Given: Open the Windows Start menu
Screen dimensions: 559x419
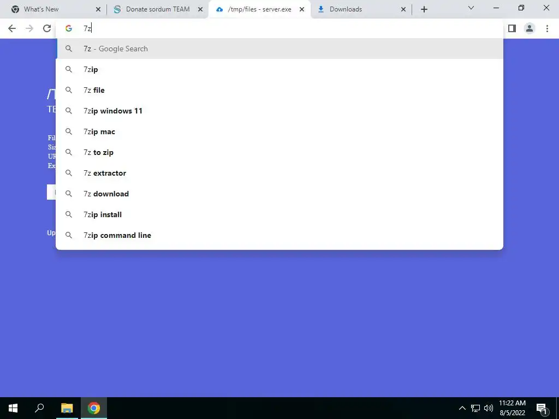Looking at the screenshot, I should click(x=13, y=408).
